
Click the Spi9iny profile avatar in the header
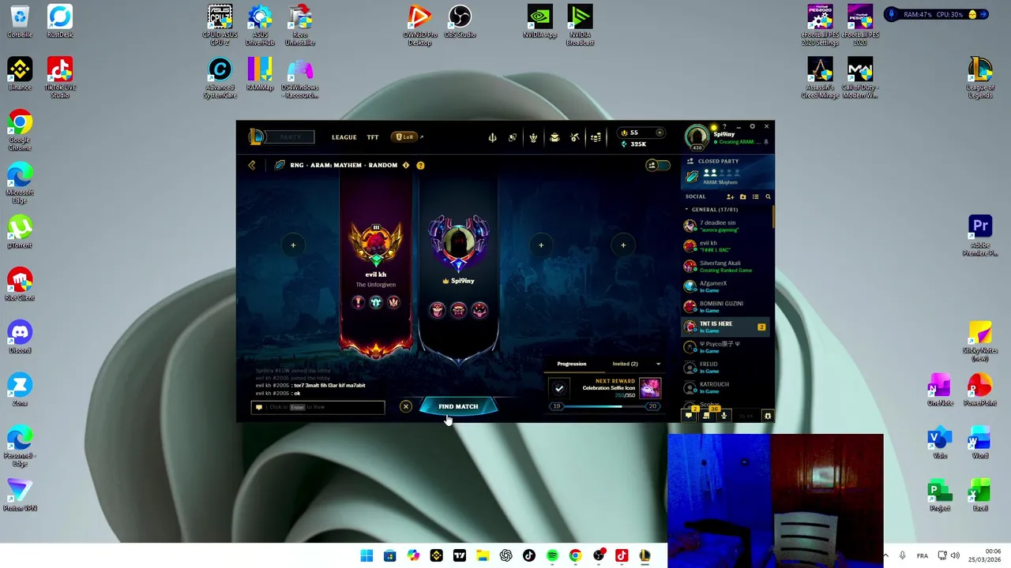[697, 136]
